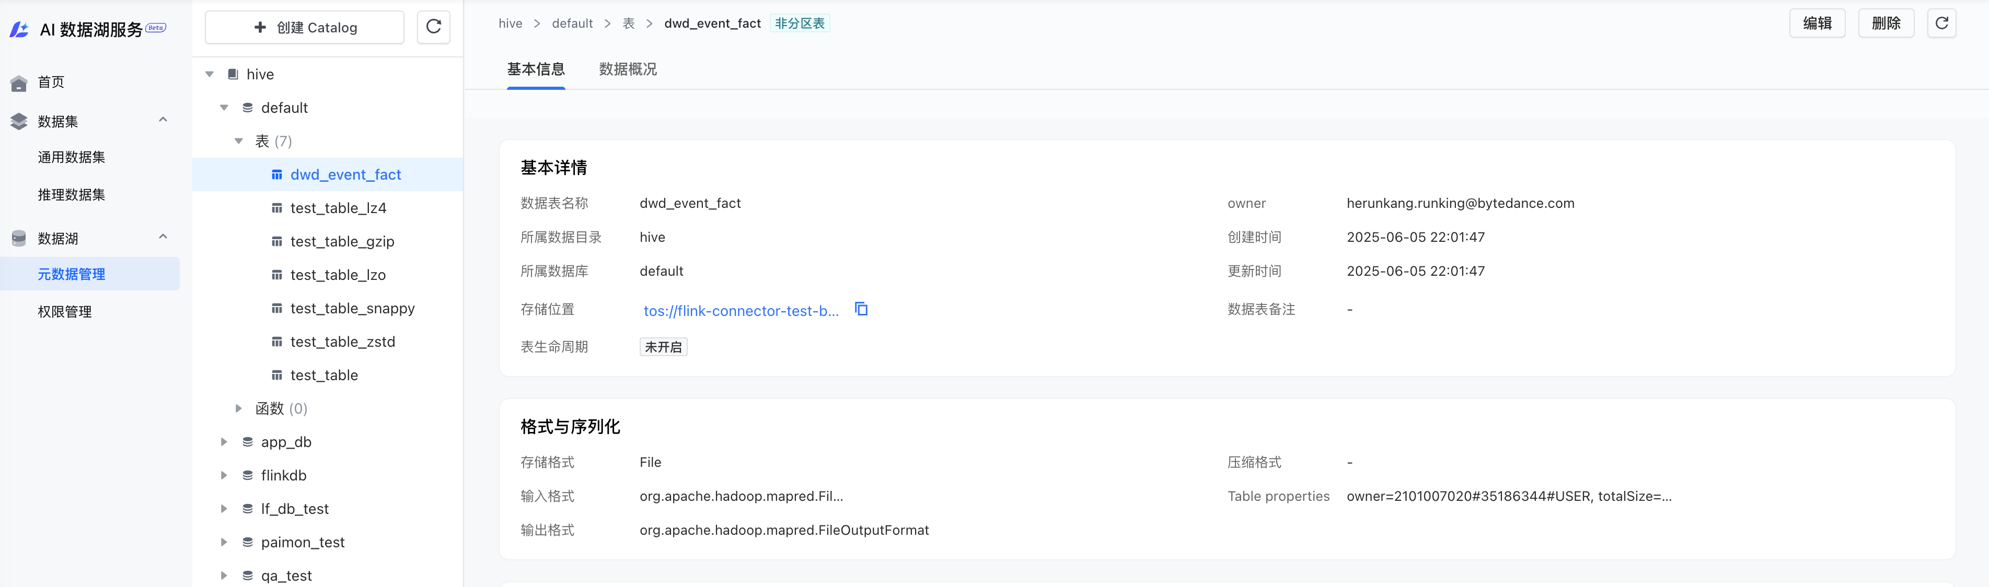
Task: Collapse the default database node
Action: (224, 108)
